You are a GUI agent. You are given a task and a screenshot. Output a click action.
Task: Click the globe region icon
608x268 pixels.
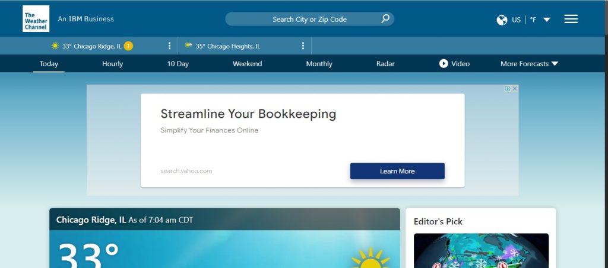[502, 20]
